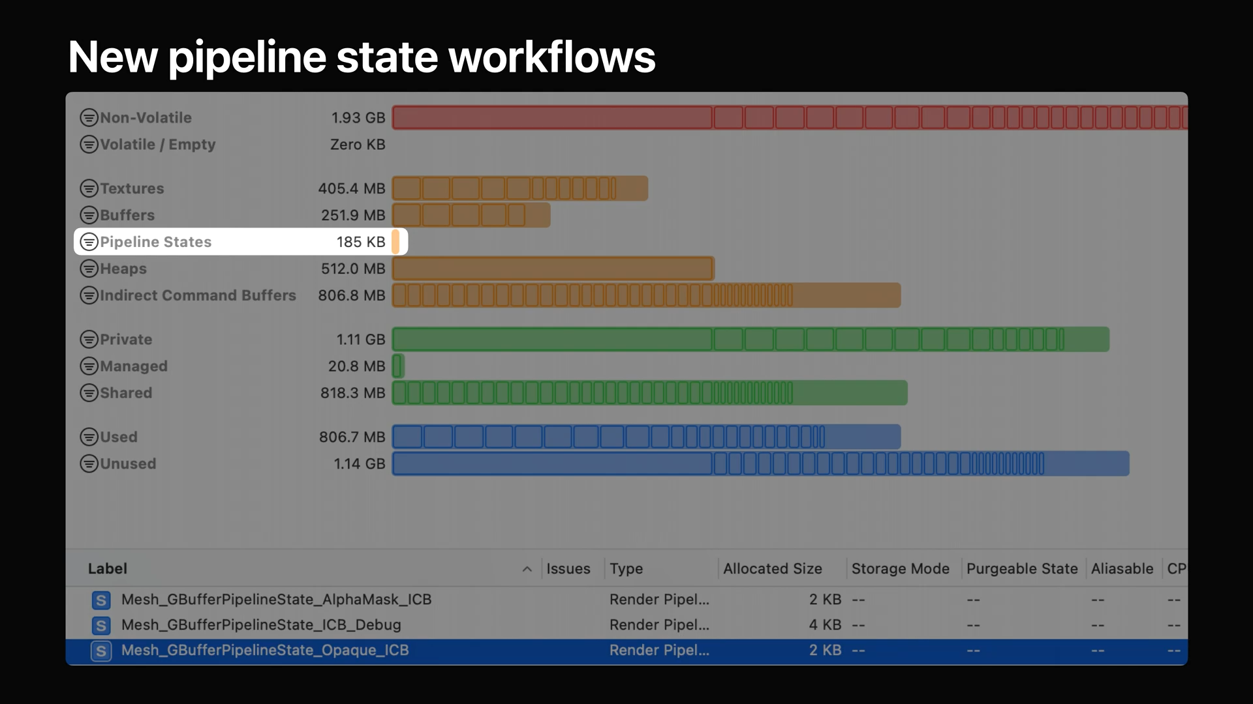Select Mesh_GBufferPipelineState_AlphaMask_ICB row label
The width and height of the screenshot is (1253, 704).
276,600
